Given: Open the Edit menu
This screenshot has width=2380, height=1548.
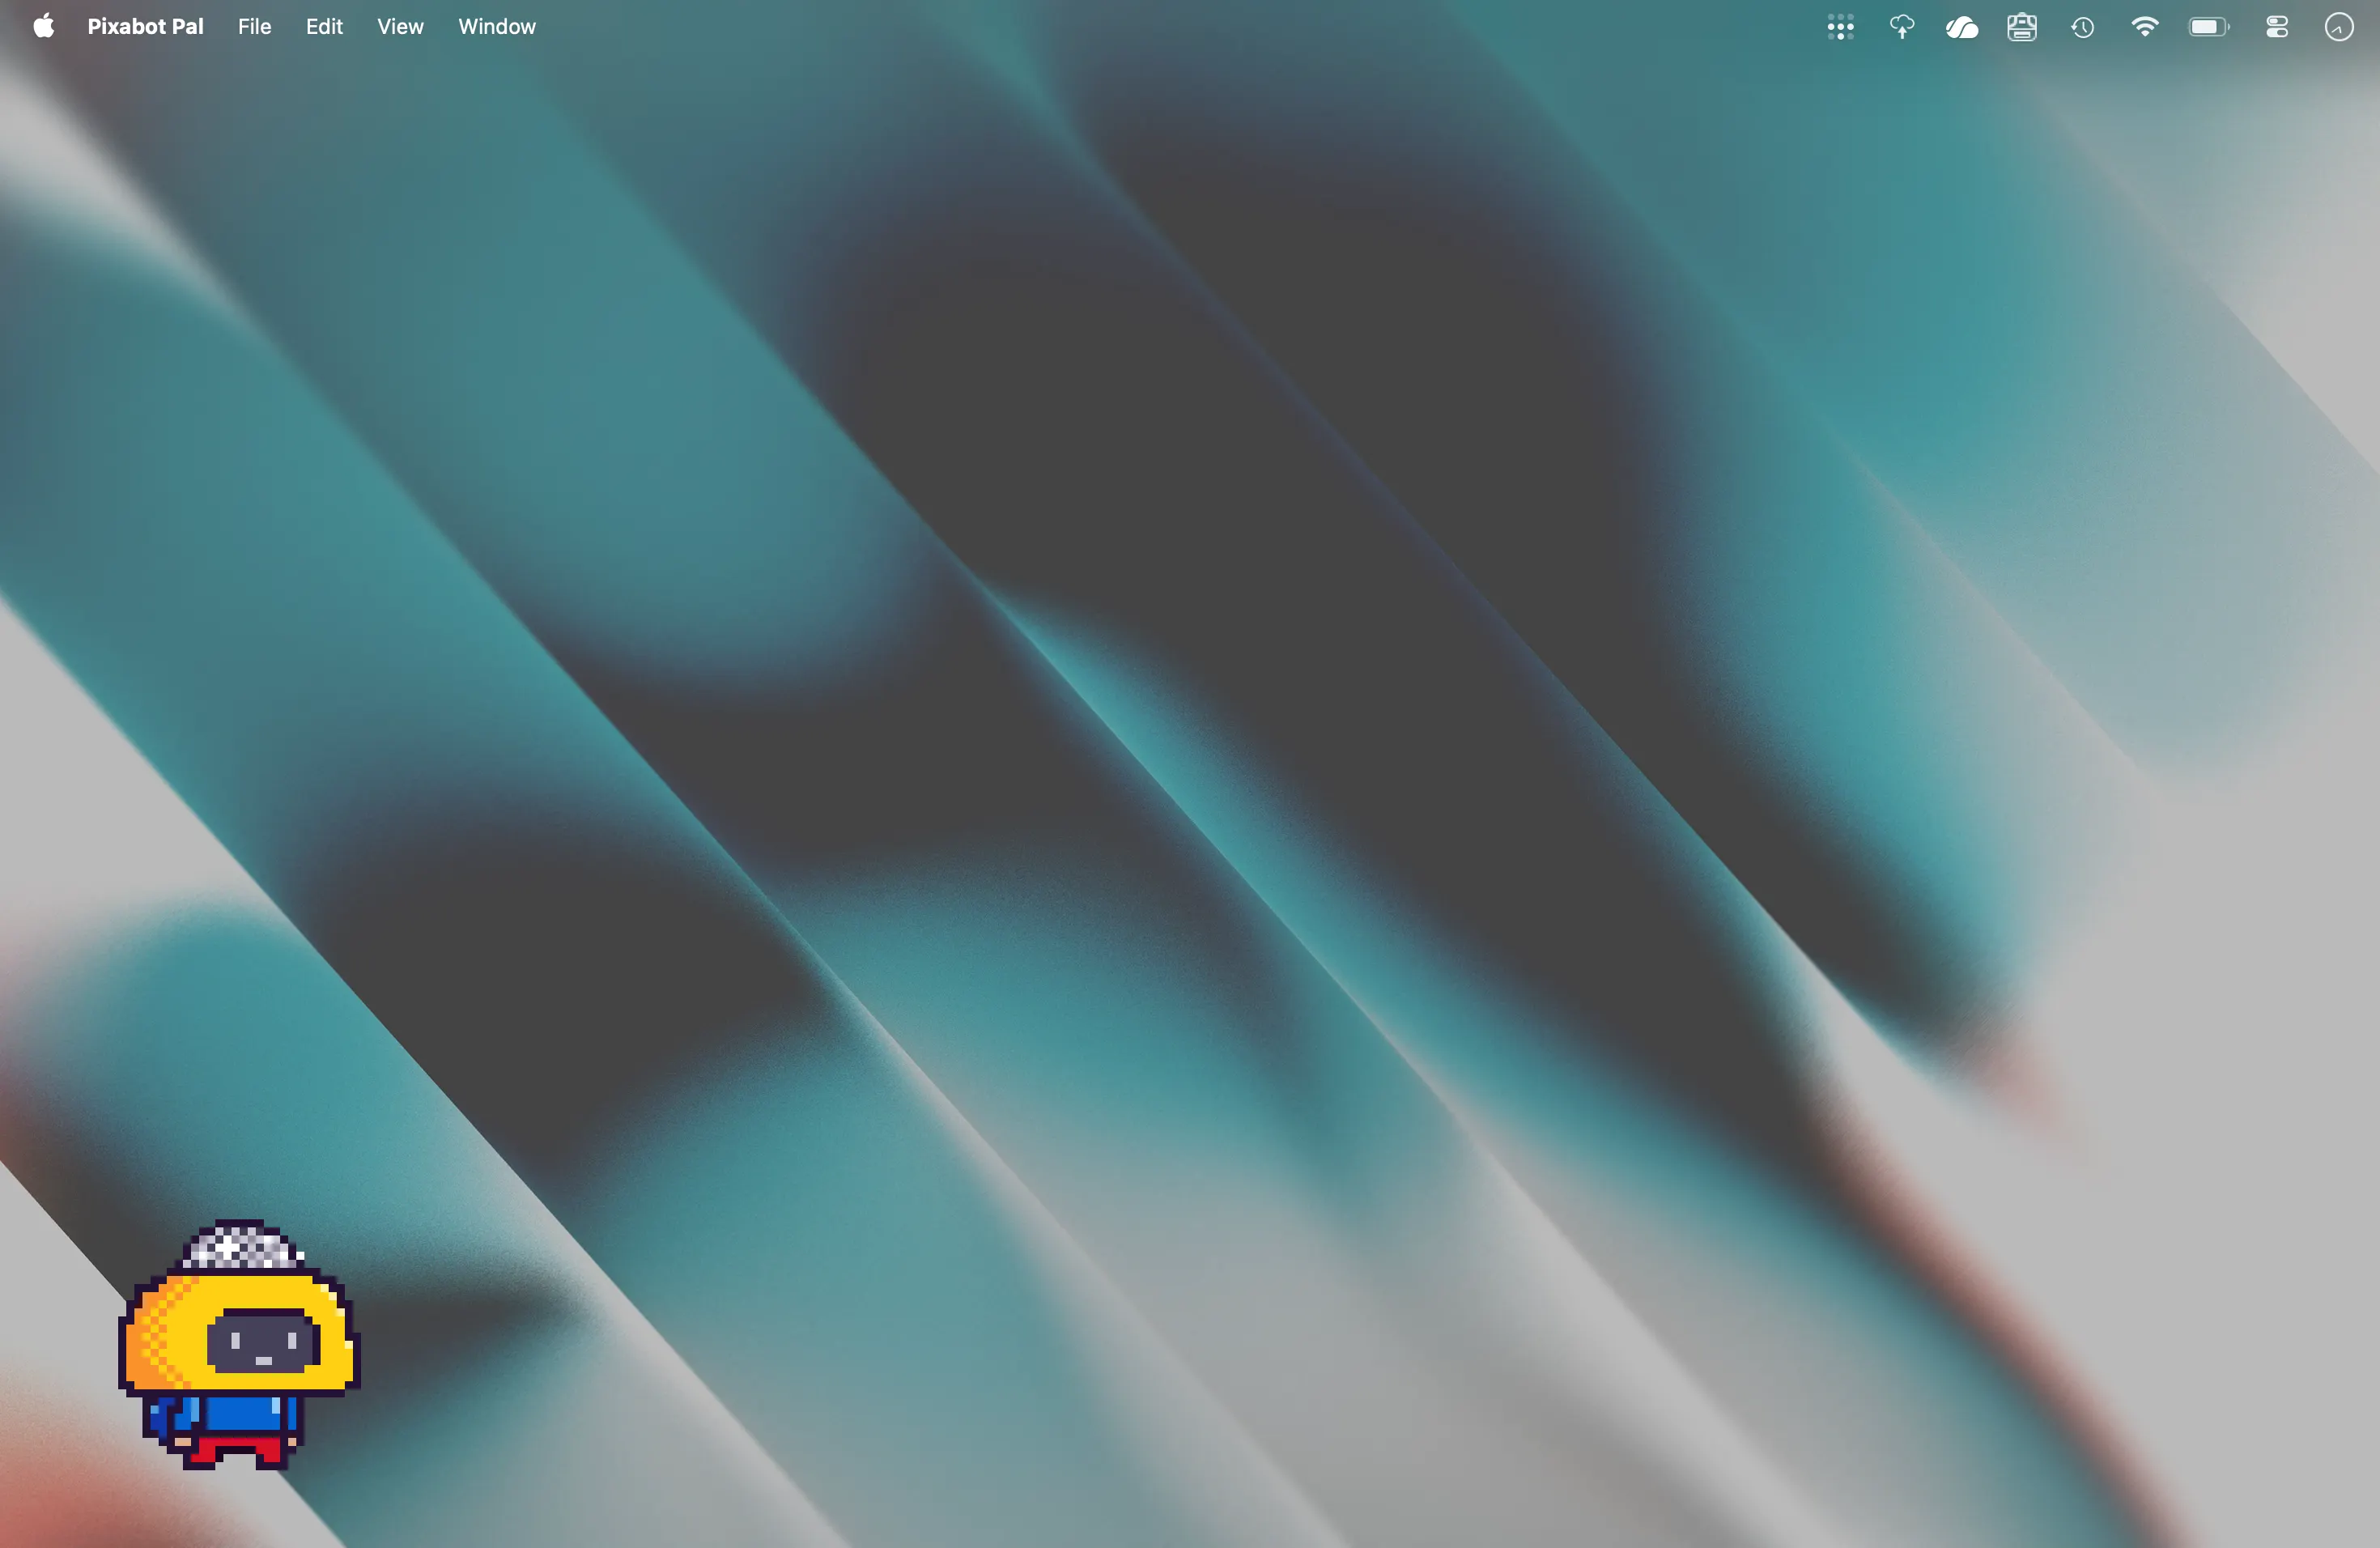Looking at the screenshot, I should (324, 27).
